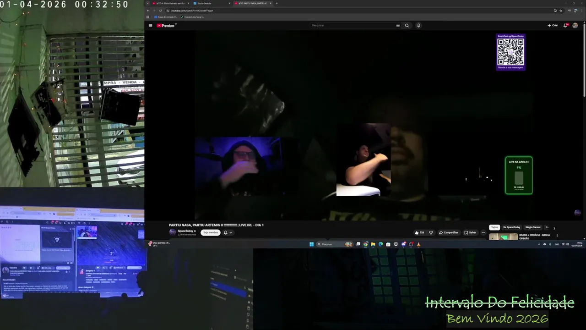Open the BRASIL x CROÁCIA recommended video thumbnail
586x330 pixels.
pyautogui.click(x=504, y=237)
